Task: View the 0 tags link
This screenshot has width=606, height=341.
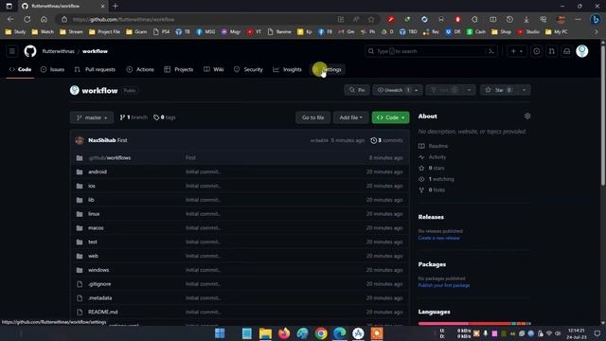Action: pyautogui.click(x=165, y=117)
